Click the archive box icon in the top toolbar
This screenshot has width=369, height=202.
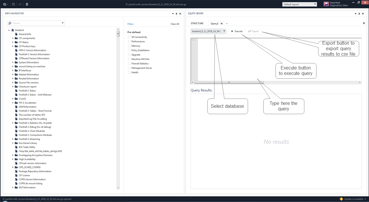point(14,4)
